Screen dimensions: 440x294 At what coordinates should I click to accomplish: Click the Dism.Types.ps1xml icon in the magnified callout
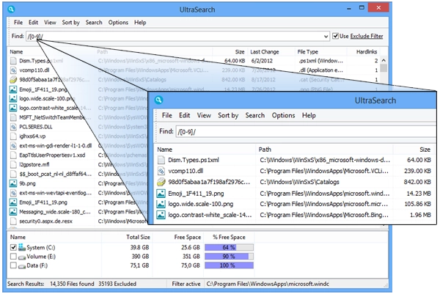click(x=161, y=160)
